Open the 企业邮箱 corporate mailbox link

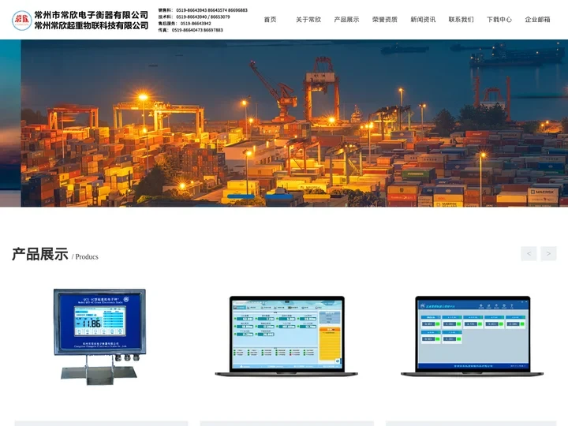click(537, 20)
